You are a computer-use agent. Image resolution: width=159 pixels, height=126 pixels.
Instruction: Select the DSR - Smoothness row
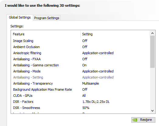click(x=81, y=108)
